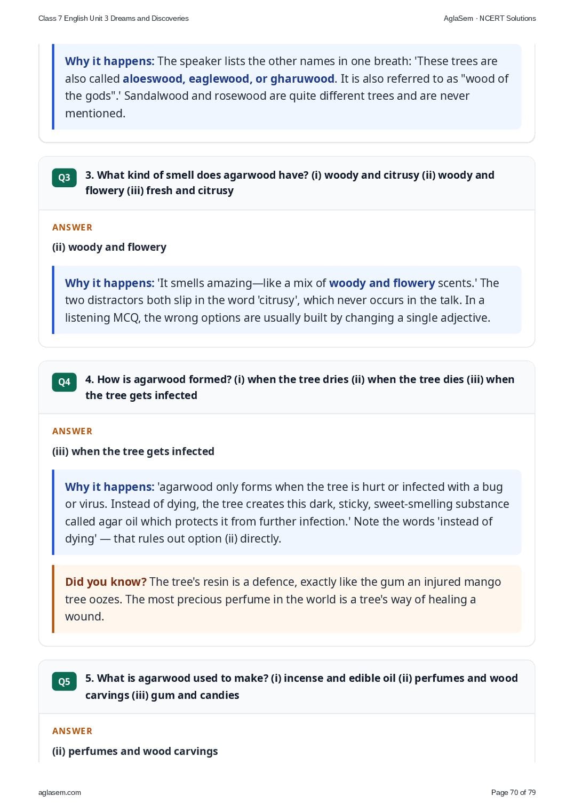Screen dimensions: 574x812
Task: Click question 3 heading about agarwood smell
Action: click(290, 182)
